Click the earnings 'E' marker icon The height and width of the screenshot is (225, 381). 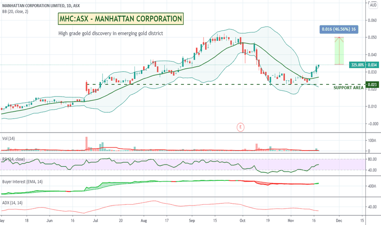(x=240, y=127)
